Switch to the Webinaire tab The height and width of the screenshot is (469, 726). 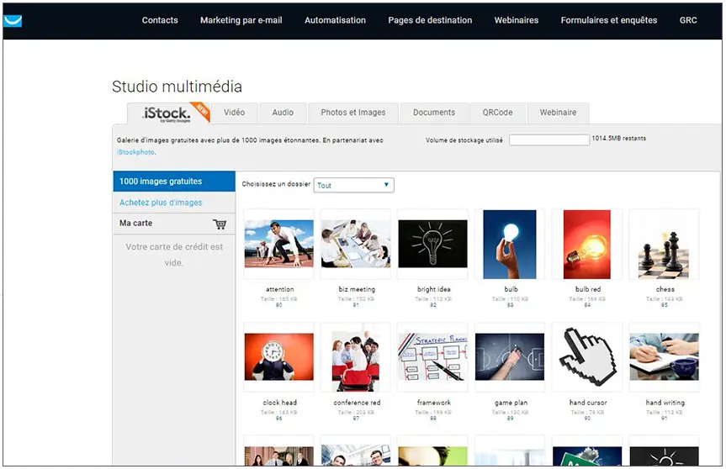click(558, 113)
